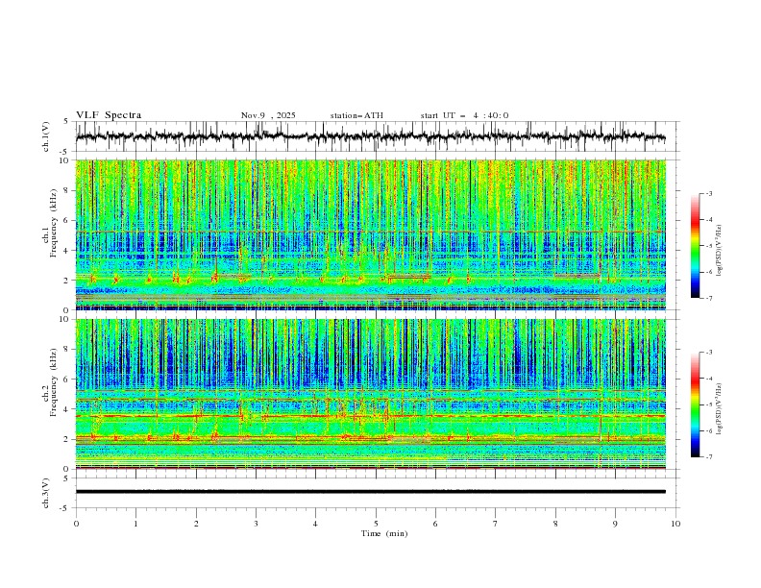Click the 'station=ATH' label
This screenshot has height=588, width=761.
(x=356, y=115)
